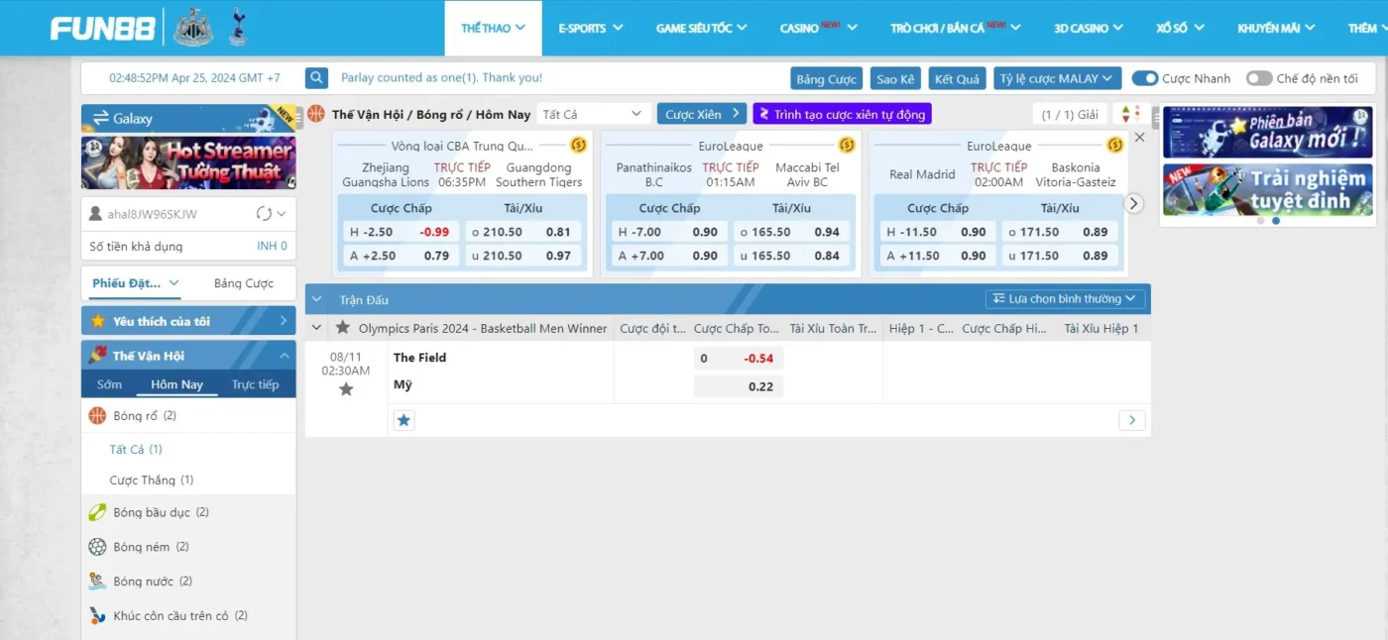Open the Trải nghiệm tuyệt đỉnh banner
The image size is (1388, 640).
tap(1267, 190)
